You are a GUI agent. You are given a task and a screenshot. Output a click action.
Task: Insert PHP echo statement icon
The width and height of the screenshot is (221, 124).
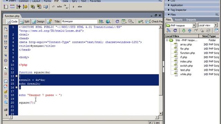(x=59, y=7)
